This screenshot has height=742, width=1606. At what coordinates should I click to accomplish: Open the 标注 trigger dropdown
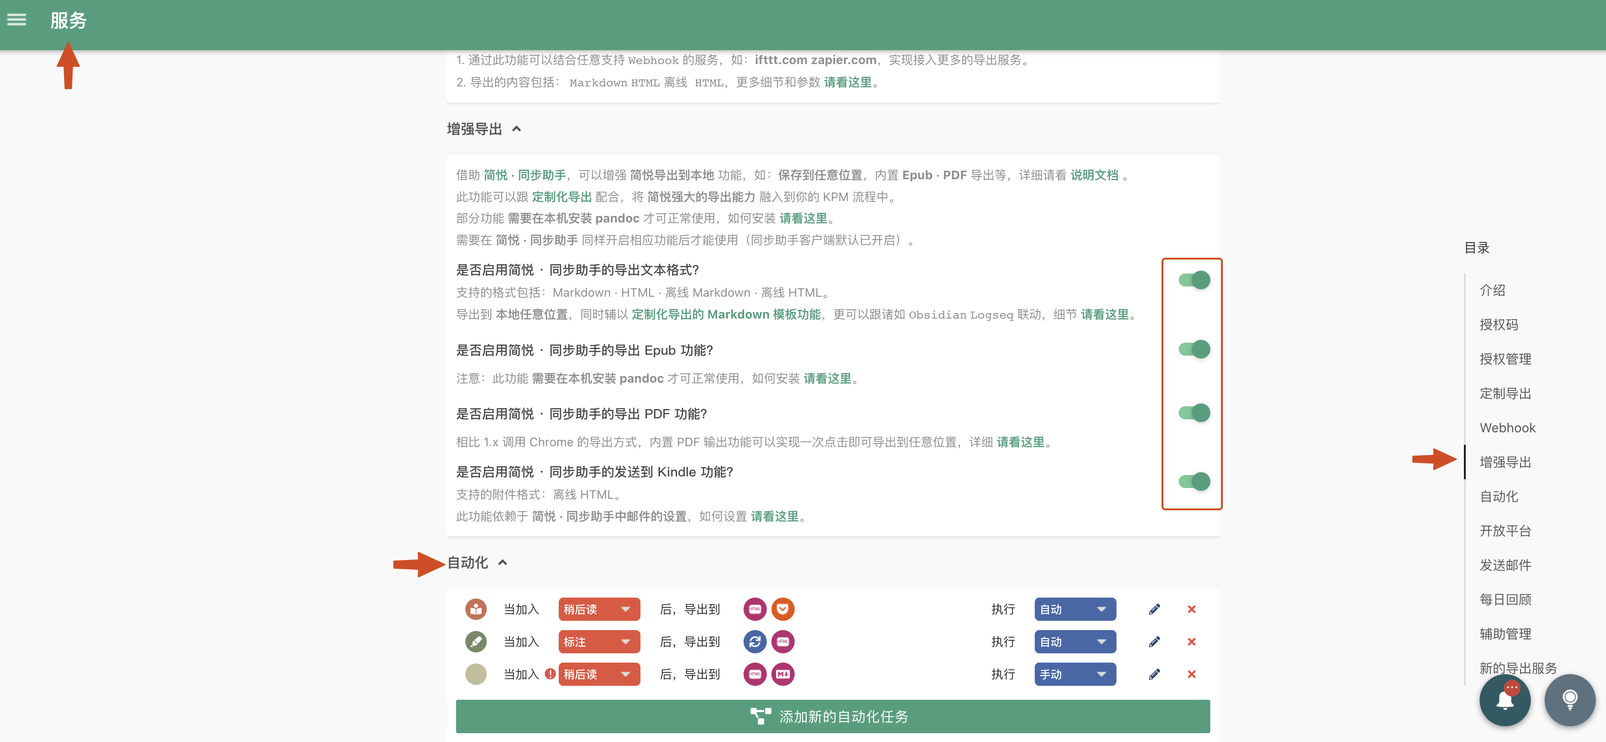click(x=599, y=642)
